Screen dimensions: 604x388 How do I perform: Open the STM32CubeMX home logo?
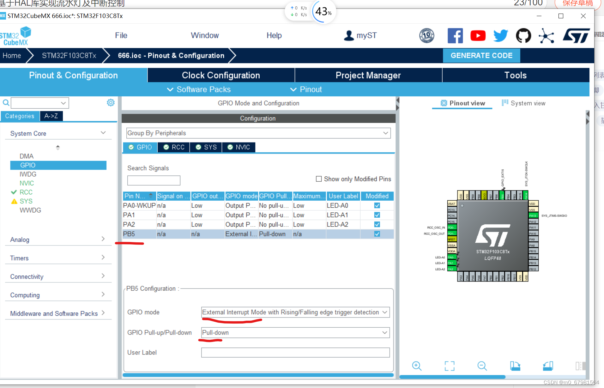pos(16,36)
